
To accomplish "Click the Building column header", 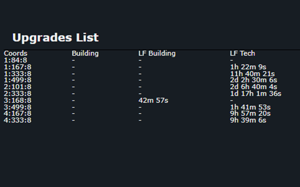I will (x=85, y=53).
